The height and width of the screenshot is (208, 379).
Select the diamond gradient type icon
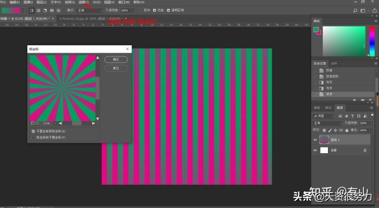[x=58, y=11]
